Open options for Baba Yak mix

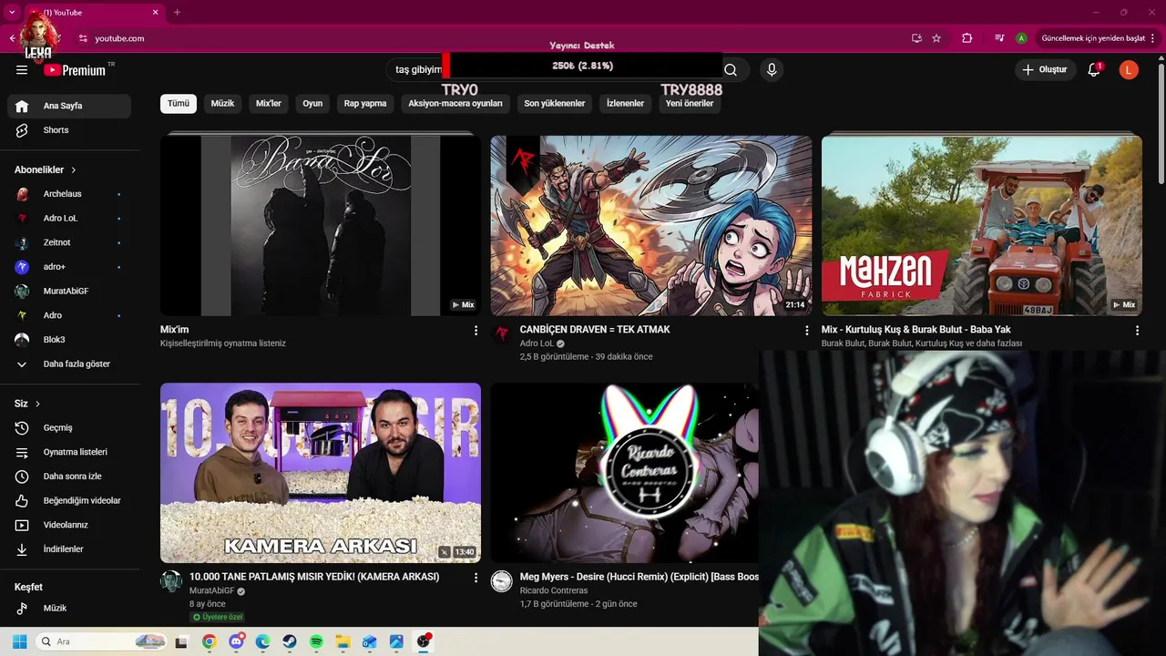point(1137,331)
